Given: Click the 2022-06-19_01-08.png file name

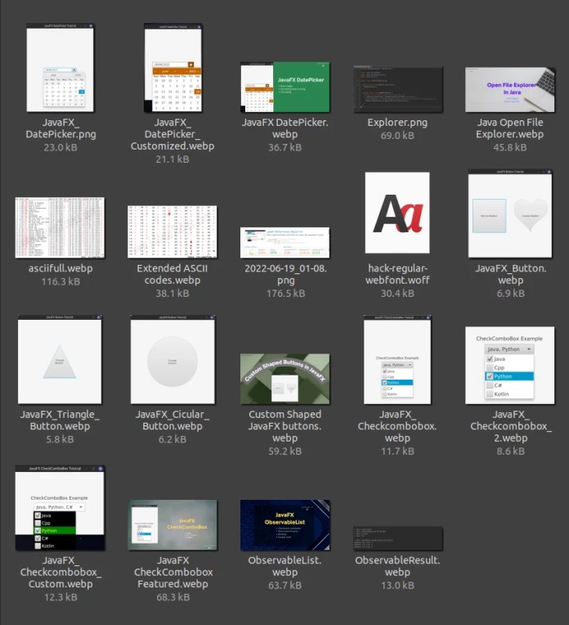Looking at the screenshot, I should pos(285,274).
